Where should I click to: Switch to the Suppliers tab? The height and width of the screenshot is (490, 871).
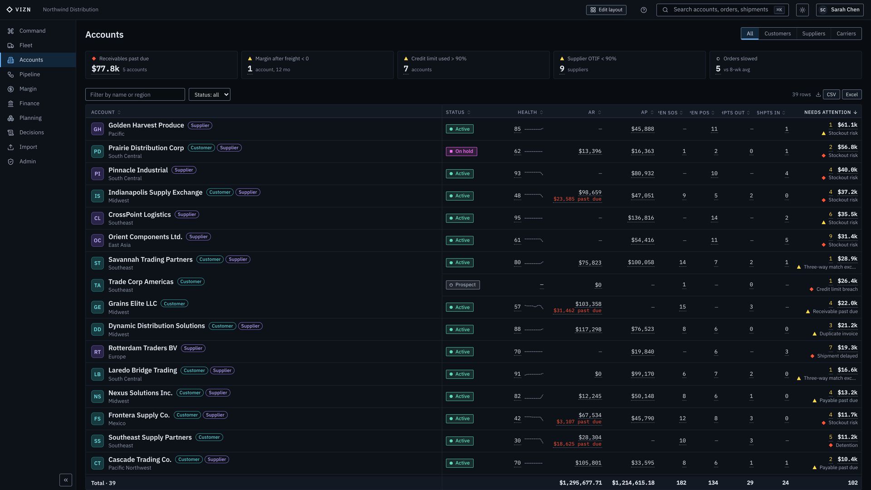coord(813,34)
